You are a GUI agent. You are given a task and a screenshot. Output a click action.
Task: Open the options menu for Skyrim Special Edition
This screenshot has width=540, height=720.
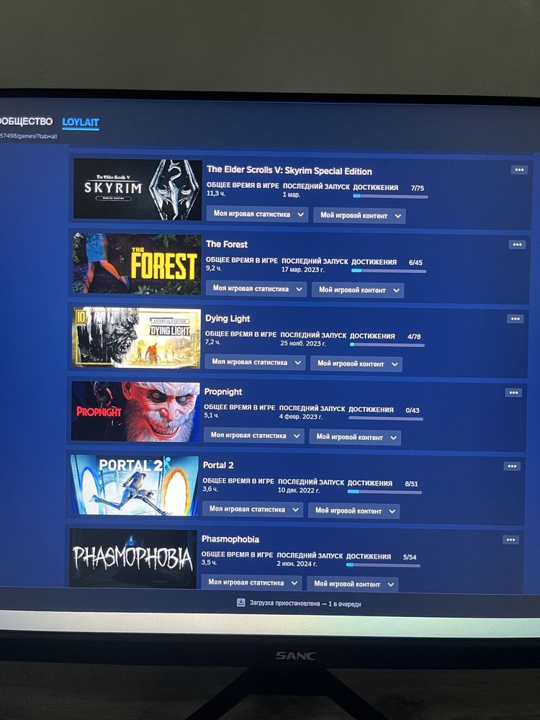point(519,170)
